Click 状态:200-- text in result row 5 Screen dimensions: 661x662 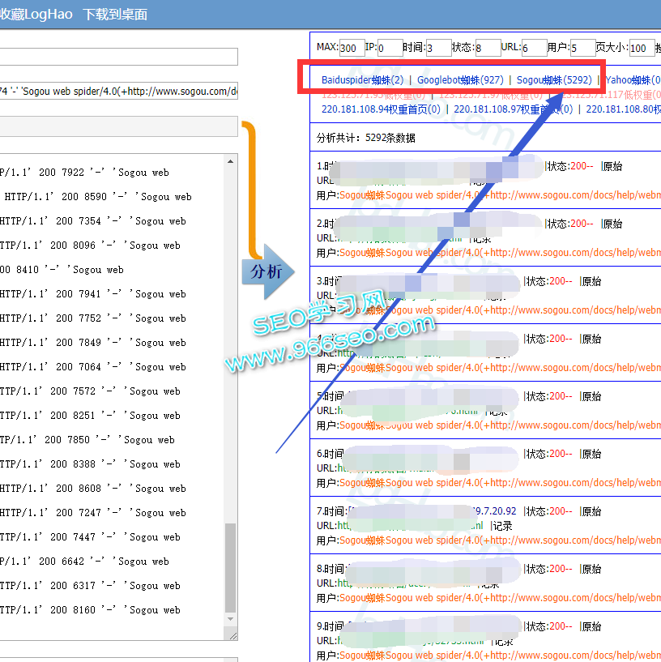[549, 396]
